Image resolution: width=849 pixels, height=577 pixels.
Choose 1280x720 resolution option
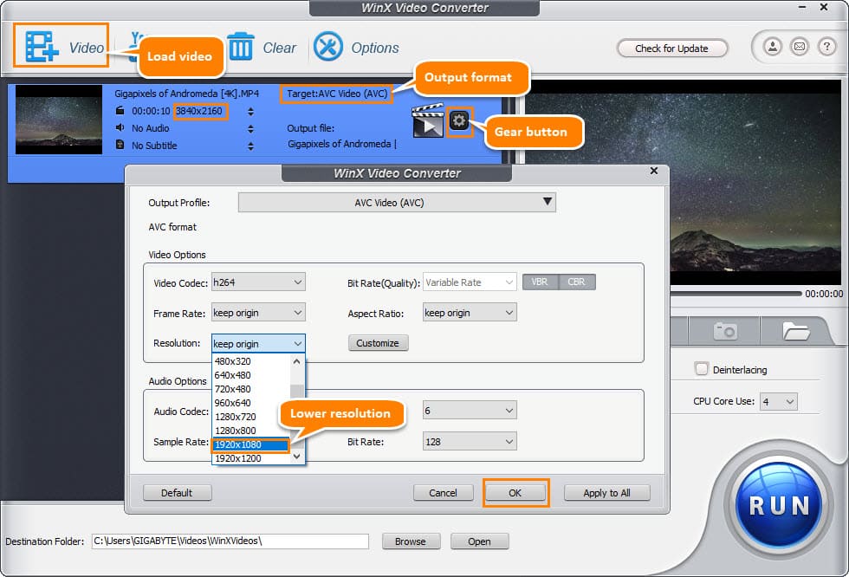[251, 417]
